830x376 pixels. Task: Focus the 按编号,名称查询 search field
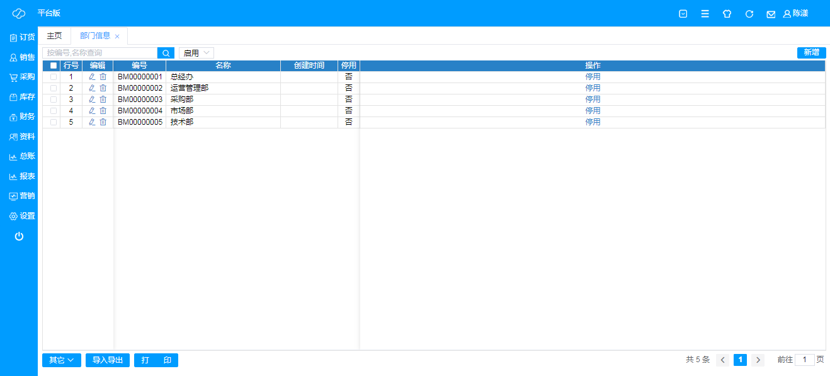pos(99,53)
